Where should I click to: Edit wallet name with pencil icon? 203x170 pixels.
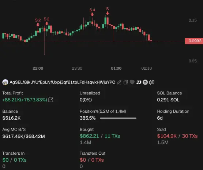[119, 82]
